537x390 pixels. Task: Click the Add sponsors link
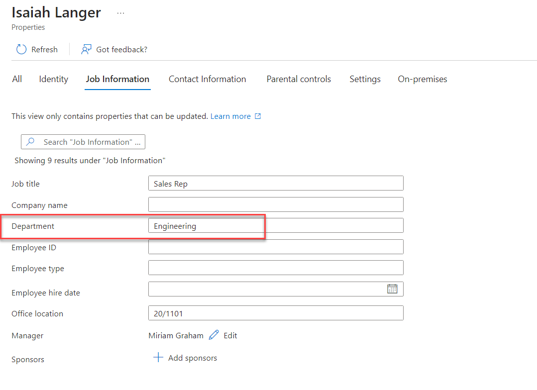192,358
